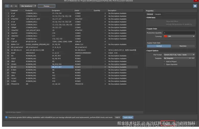The image size is (199, 129).
Task: Click the 'IHLP2525CZER6R8M01' LibRef cell
Action: 83,53
